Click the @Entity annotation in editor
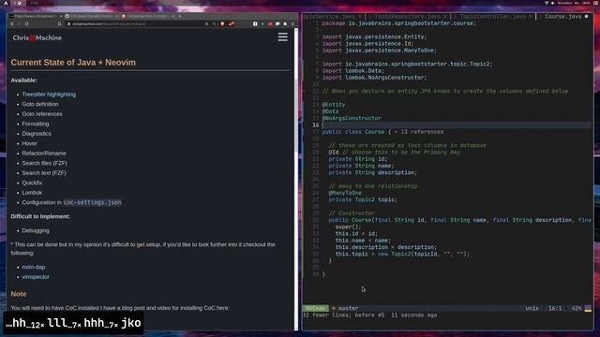Image resolution: width=600 pixels, height=337 pixels. 334,105
